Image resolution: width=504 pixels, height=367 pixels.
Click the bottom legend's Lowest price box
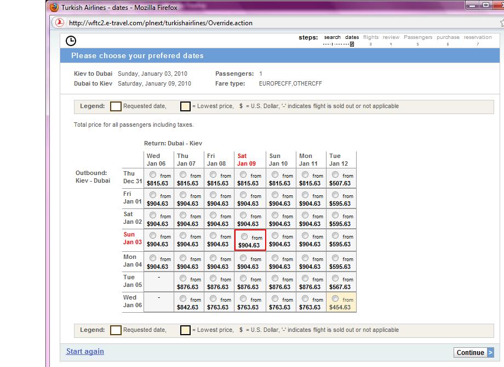pos(186,330)
